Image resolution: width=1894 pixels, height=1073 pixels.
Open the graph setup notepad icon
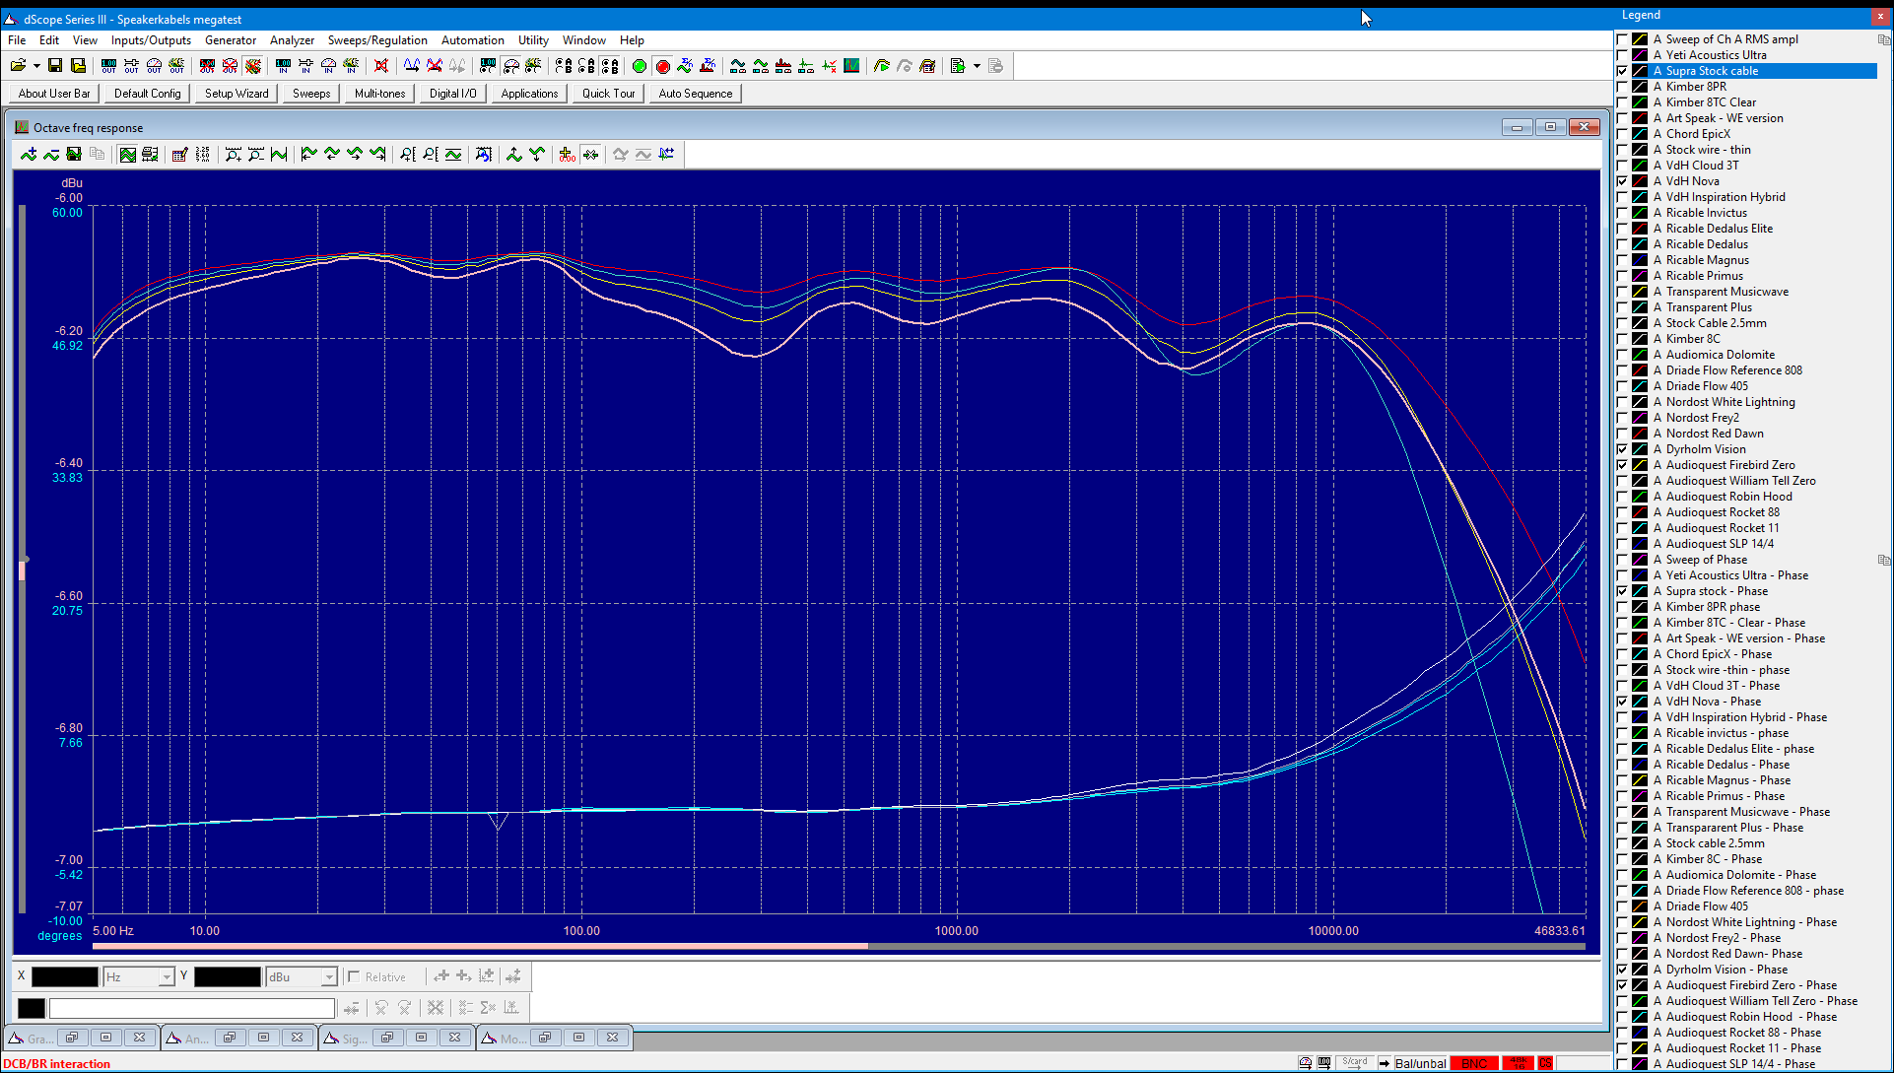[179, 154]
